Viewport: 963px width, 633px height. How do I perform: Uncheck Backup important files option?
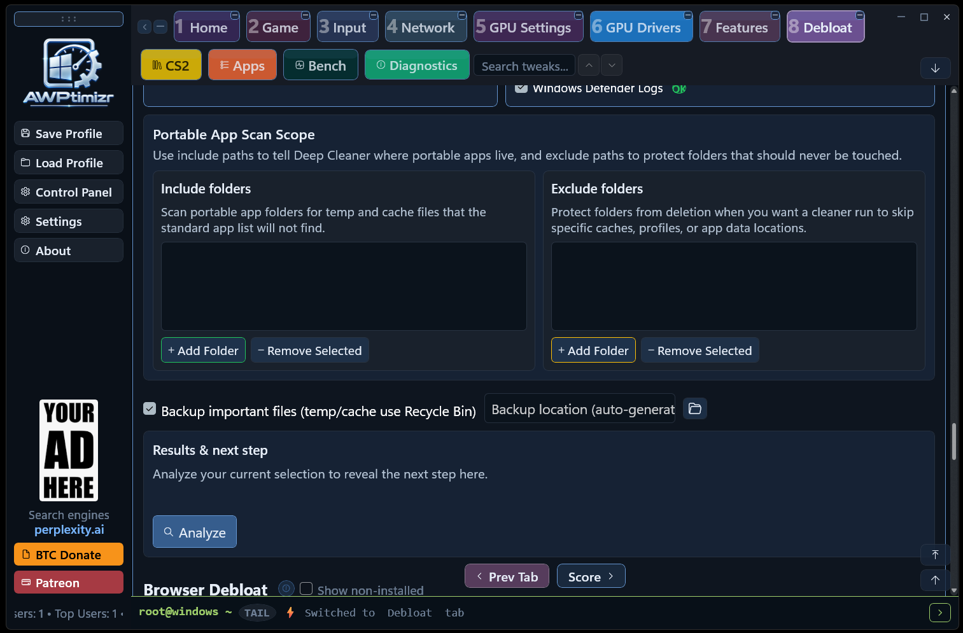click(x=150, y=409)
